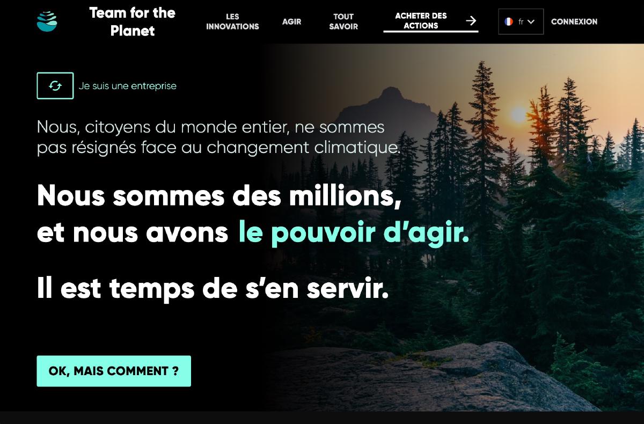Click the "Nous sommes des millions," headline
Image resolution: width=644 pixels, height=424 pixels.
[219, 196]
